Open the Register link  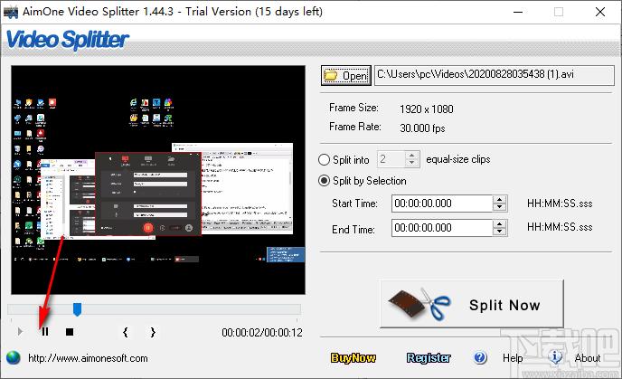429,358
